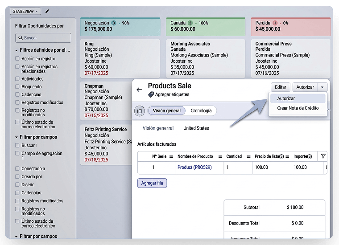Screen dimensions: 339x245
Task: Click King's due date 07/17/2025
Action: [x=96, y=73]
